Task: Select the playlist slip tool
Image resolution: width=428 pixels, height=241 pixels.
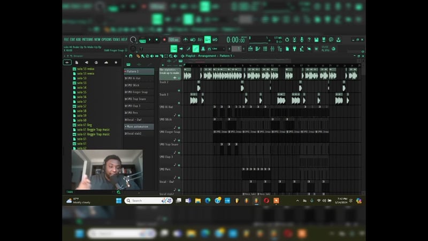Action: tap(157, 56)
